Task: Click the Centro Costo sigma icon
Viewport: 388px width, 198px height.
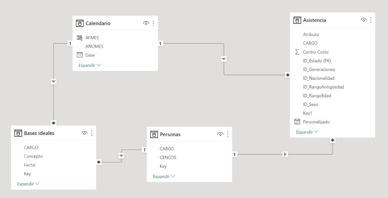Action: pos(297,52)
